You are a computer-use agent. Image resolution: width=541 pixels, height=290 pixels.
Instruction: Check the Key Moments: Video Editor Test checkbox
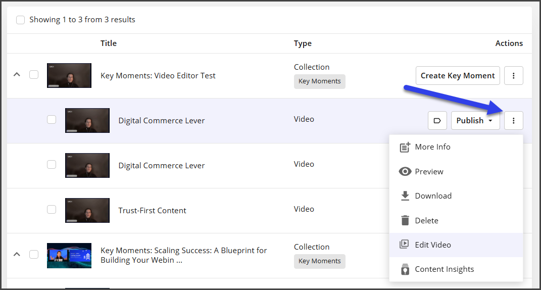click(x=34, y=75)
